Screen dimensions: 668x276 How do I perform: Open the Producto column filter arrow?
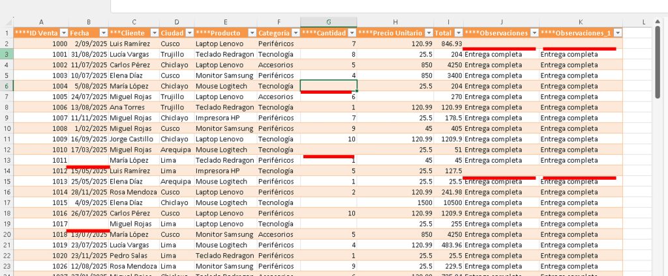coord(252,33)
